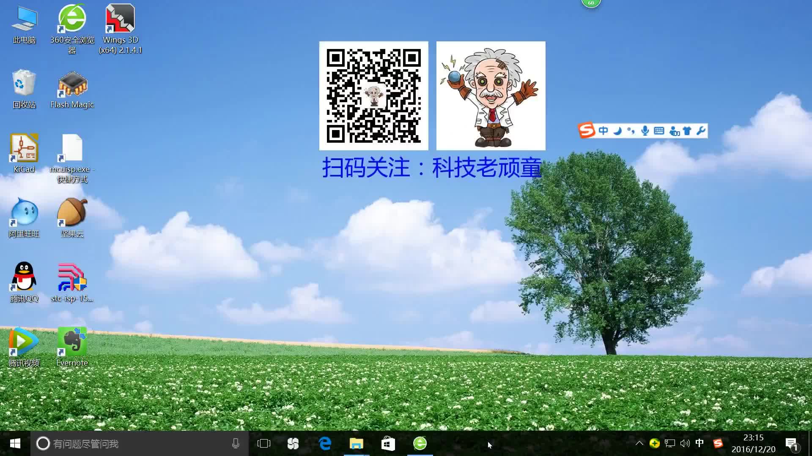Toggle half/full width moon icon on Sogou bar
The height and width of the screenshot is (456, 812).
click(x=617, y=131)
